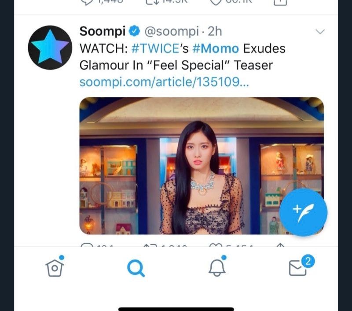Tap the Home tab icon
This screenshot has width=352, height=311.
(x=55, y=267)
